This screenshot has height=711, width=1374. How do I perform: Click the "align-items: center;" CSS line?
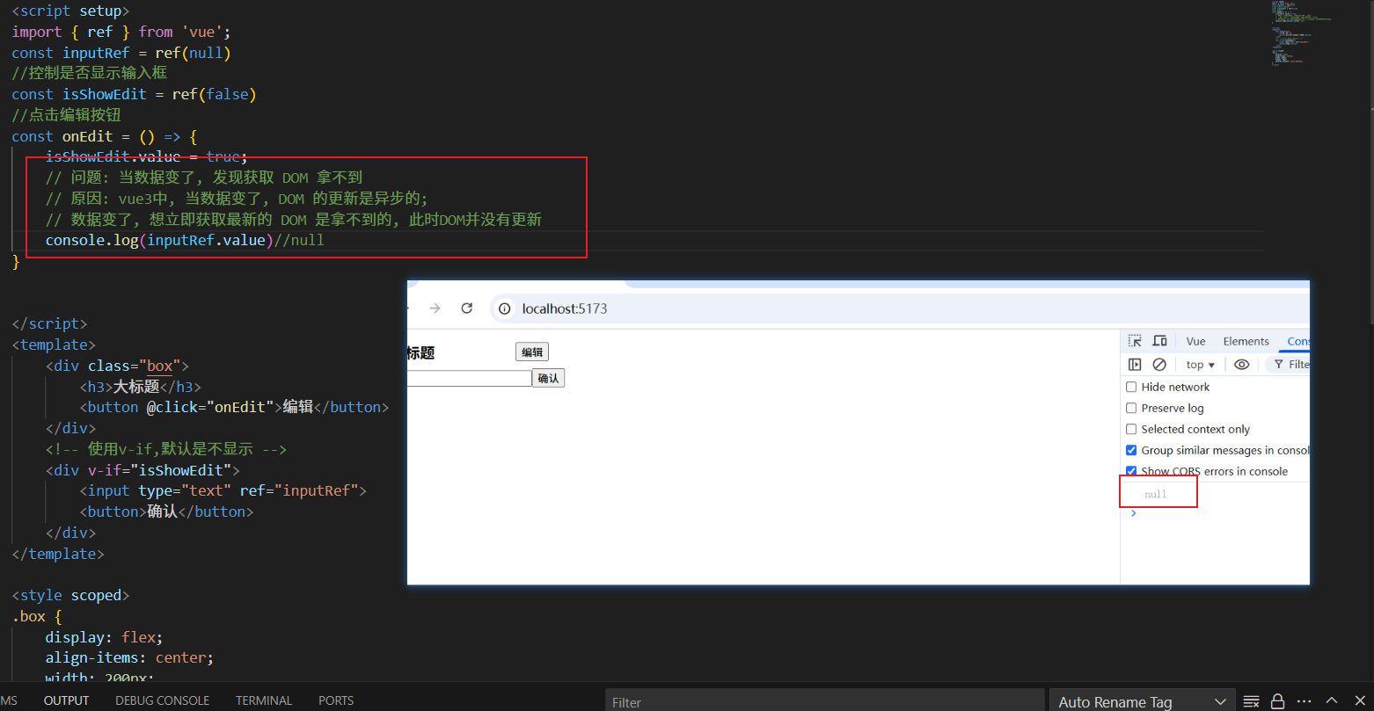click(x=130, y=657)
